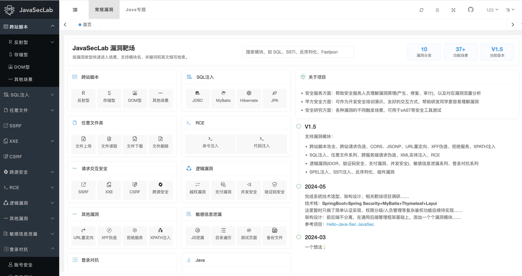Open the XXE card in 请求交互安全

click(x=109, y=190)
